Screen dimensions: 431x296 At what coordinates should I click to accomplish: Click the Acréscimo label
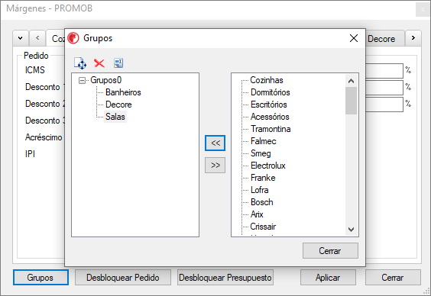coord(44,137)
